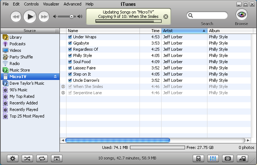Viewport: 257px width, 165px height.
Task: Sort by the Album column header
Action: coord(230,31)
